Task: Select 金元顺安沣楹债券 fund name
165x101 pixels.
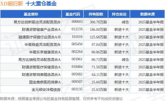Action: 46,90
